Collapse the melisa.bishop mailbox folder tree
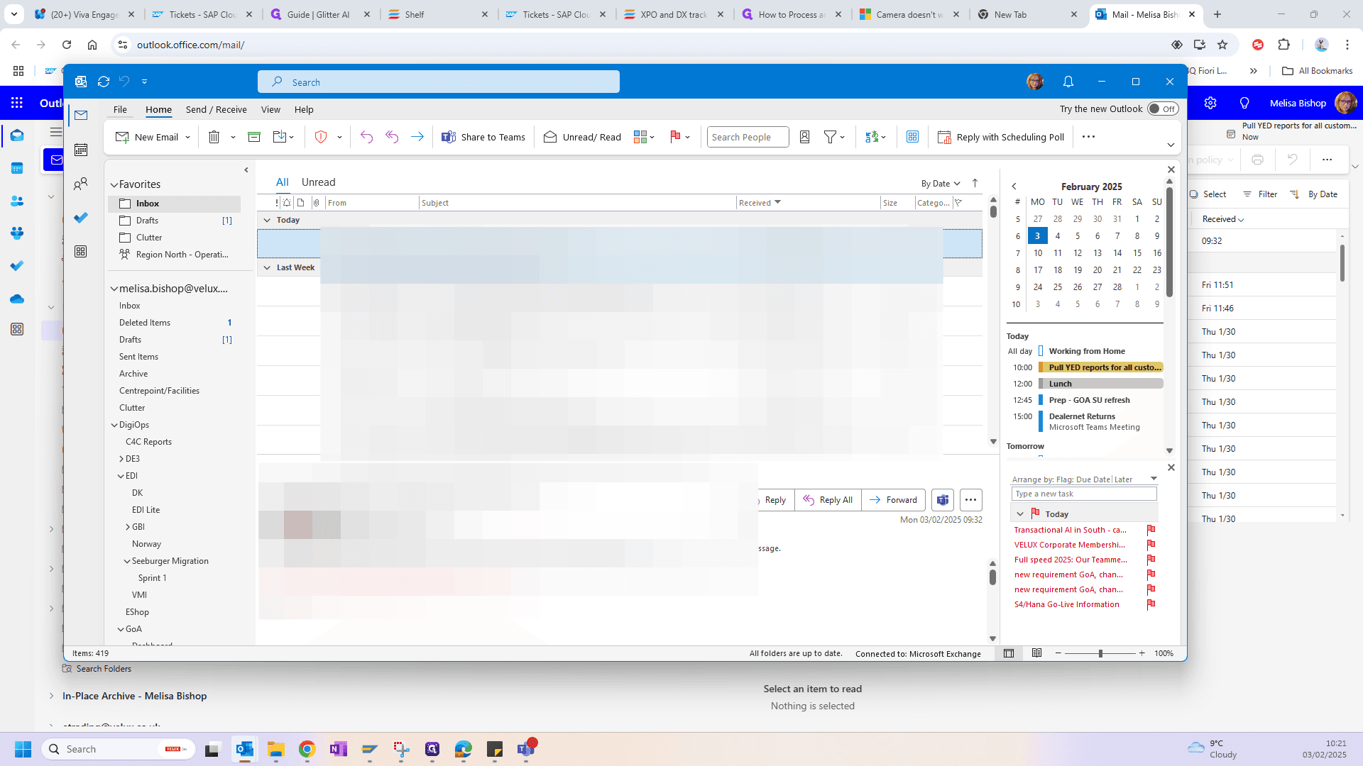 pos(114,289)
